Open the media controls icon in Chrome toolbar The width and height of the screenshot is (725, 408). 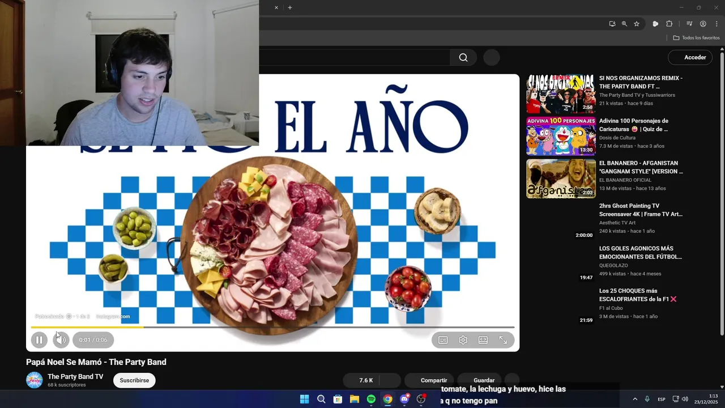tap(689, 24)
